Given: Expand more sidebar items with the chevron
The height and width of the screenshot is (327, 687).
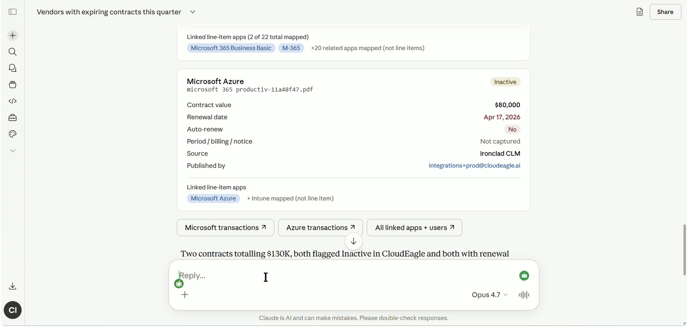Looking at the screenshot, I should (13, 151).
